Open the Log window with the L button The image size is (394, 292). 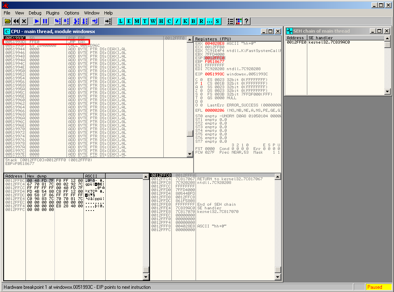pos(121,21)
